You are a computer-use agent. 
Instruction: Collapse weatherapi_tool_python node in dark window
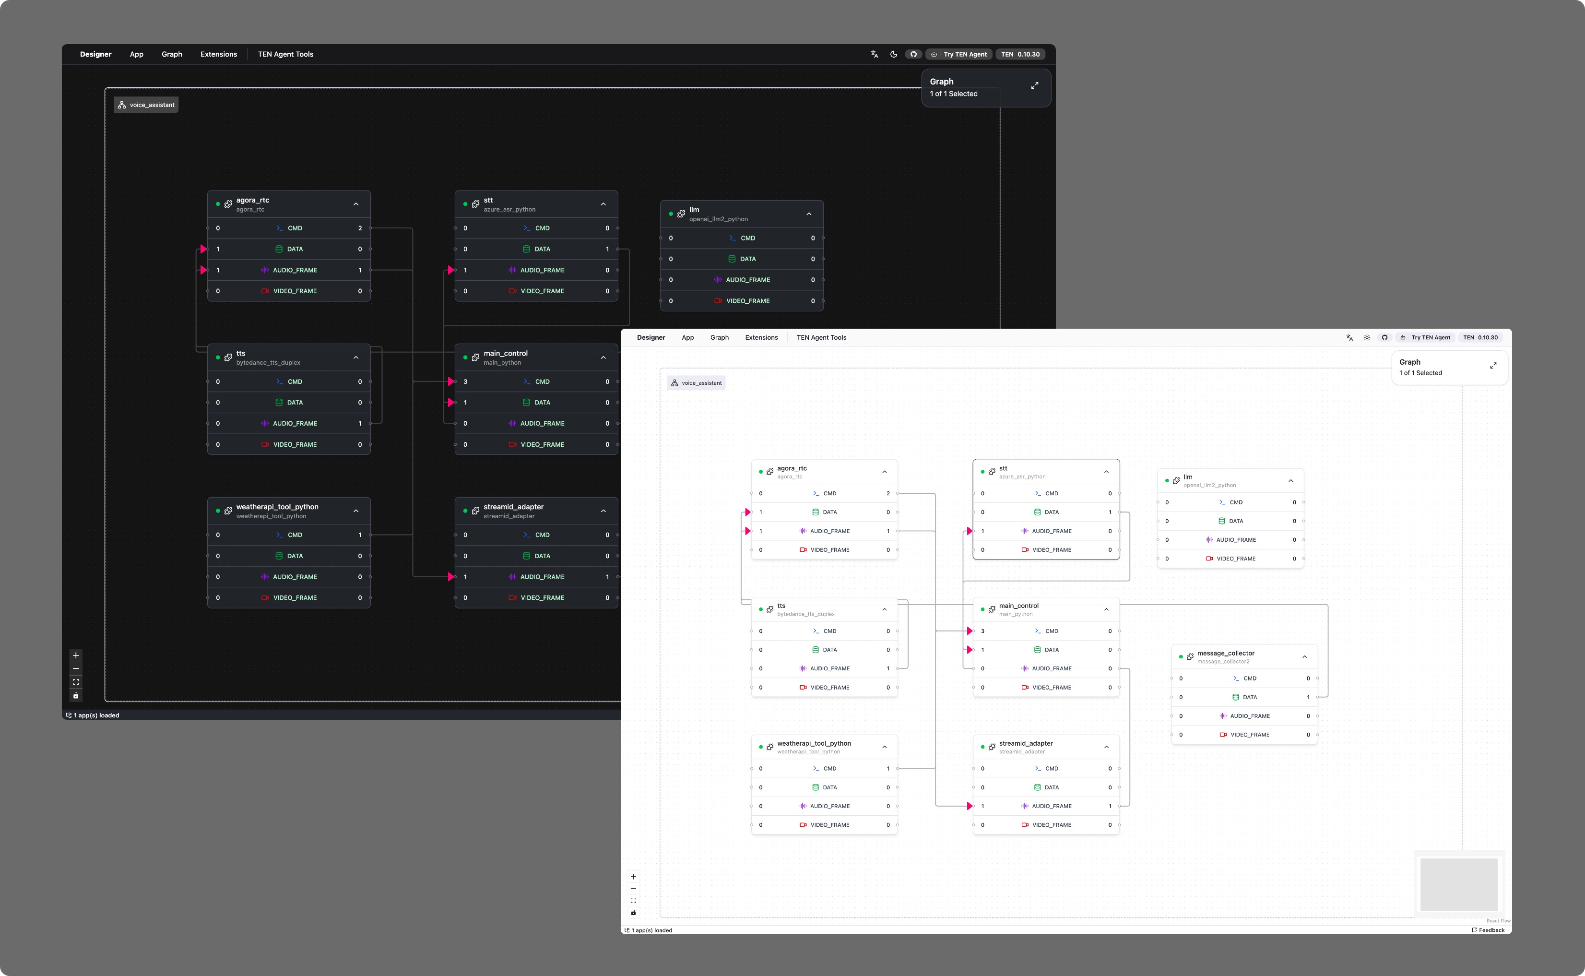click(355, 511)
